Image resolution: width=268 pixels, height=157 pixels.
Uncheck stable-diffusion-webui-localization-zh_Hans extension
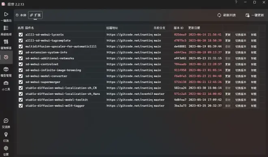(x=21, y=94)
